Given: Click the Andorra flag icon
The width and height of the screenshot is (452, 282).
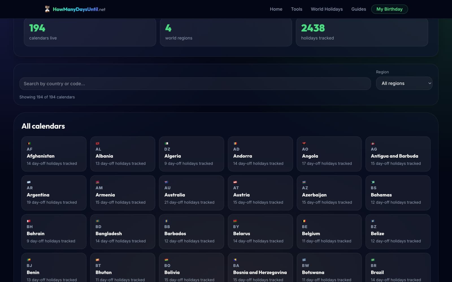Looking at the screenshot, I should pyautogui.click(x=235, y=144).
